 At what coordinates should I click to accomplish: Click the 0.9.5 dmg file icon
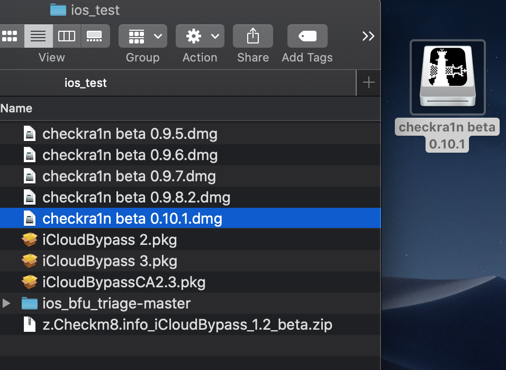click(x=30, y=134)
